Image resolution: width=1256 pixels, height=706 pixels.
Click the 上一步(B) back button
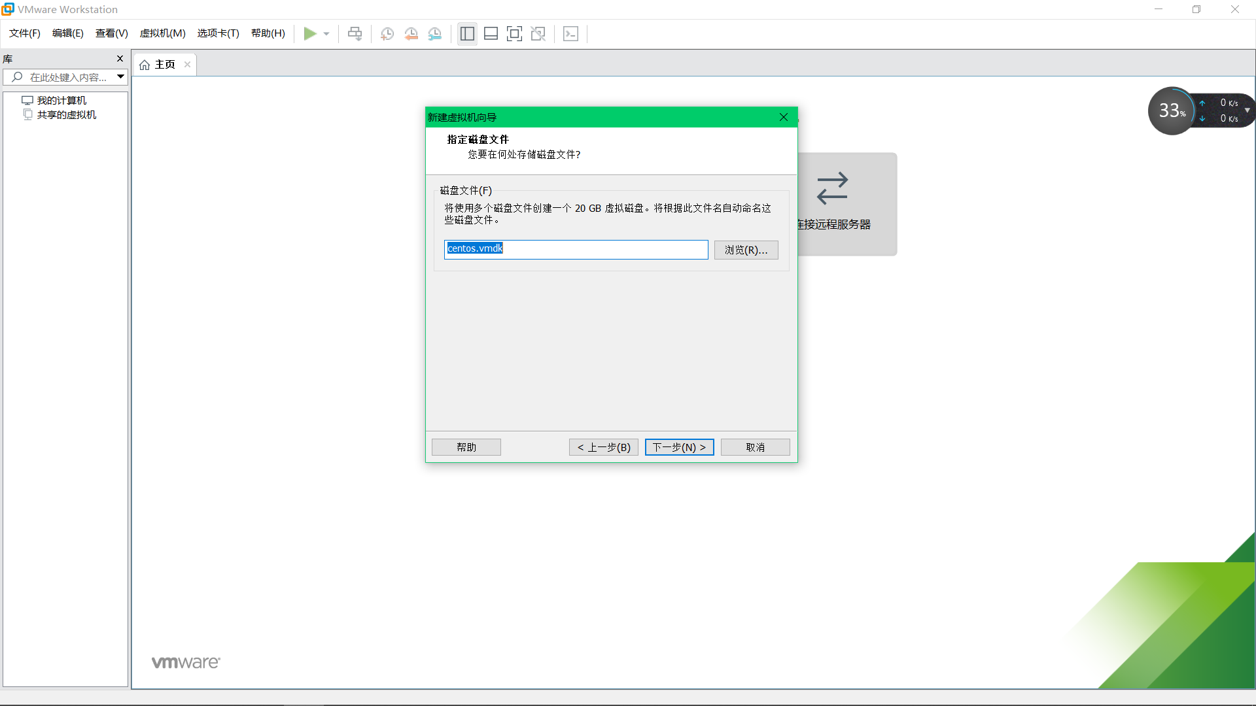click(x=604, y=447)
